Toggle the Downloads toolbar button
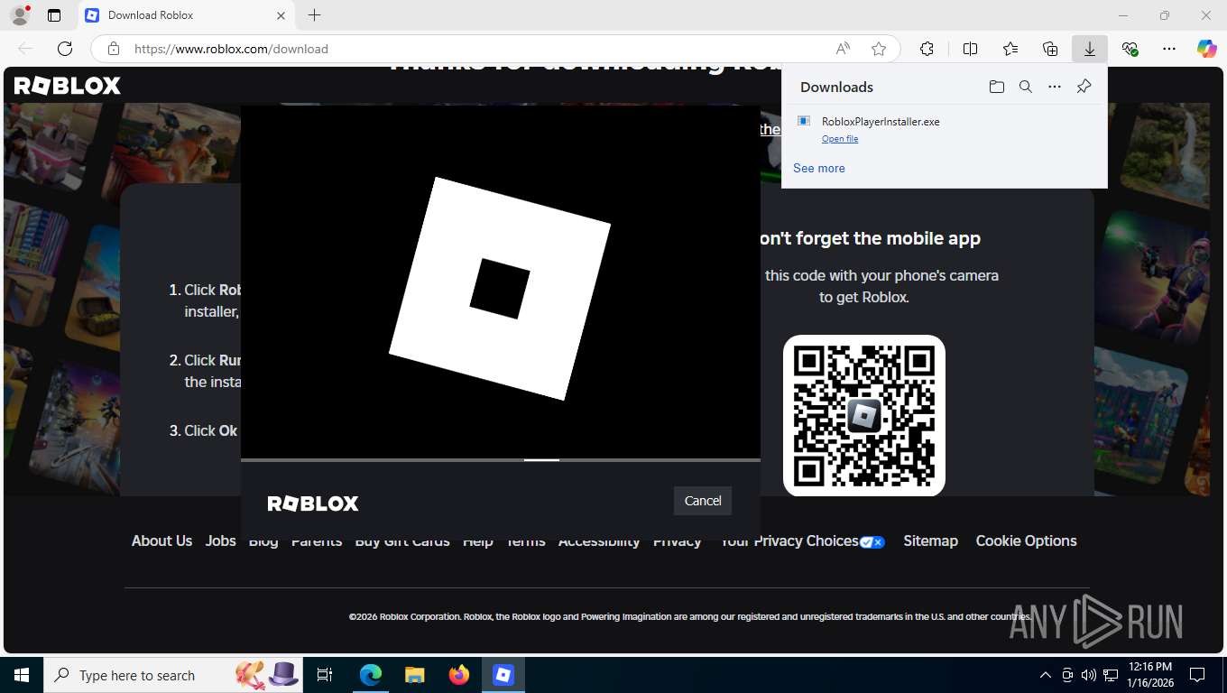The width and height of the screenshot is (1227, 693). pyautogui.click(x=1090, y=49)
